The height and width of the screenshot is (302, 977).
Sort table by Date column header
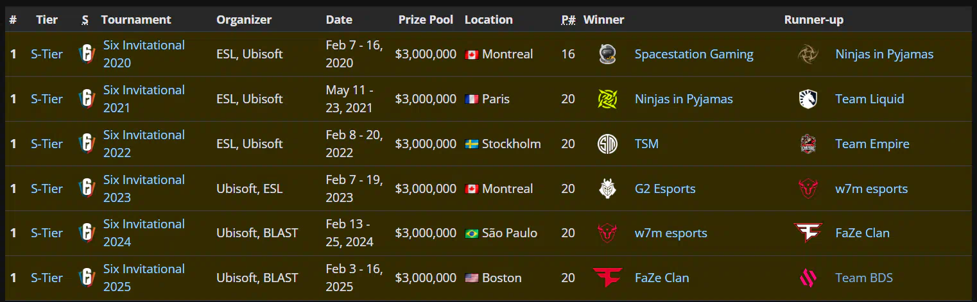tap(339, 19)
